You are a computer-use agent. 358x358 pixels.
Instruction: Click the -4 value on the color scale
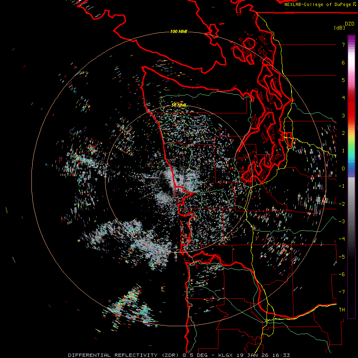[x=342, y=239]
